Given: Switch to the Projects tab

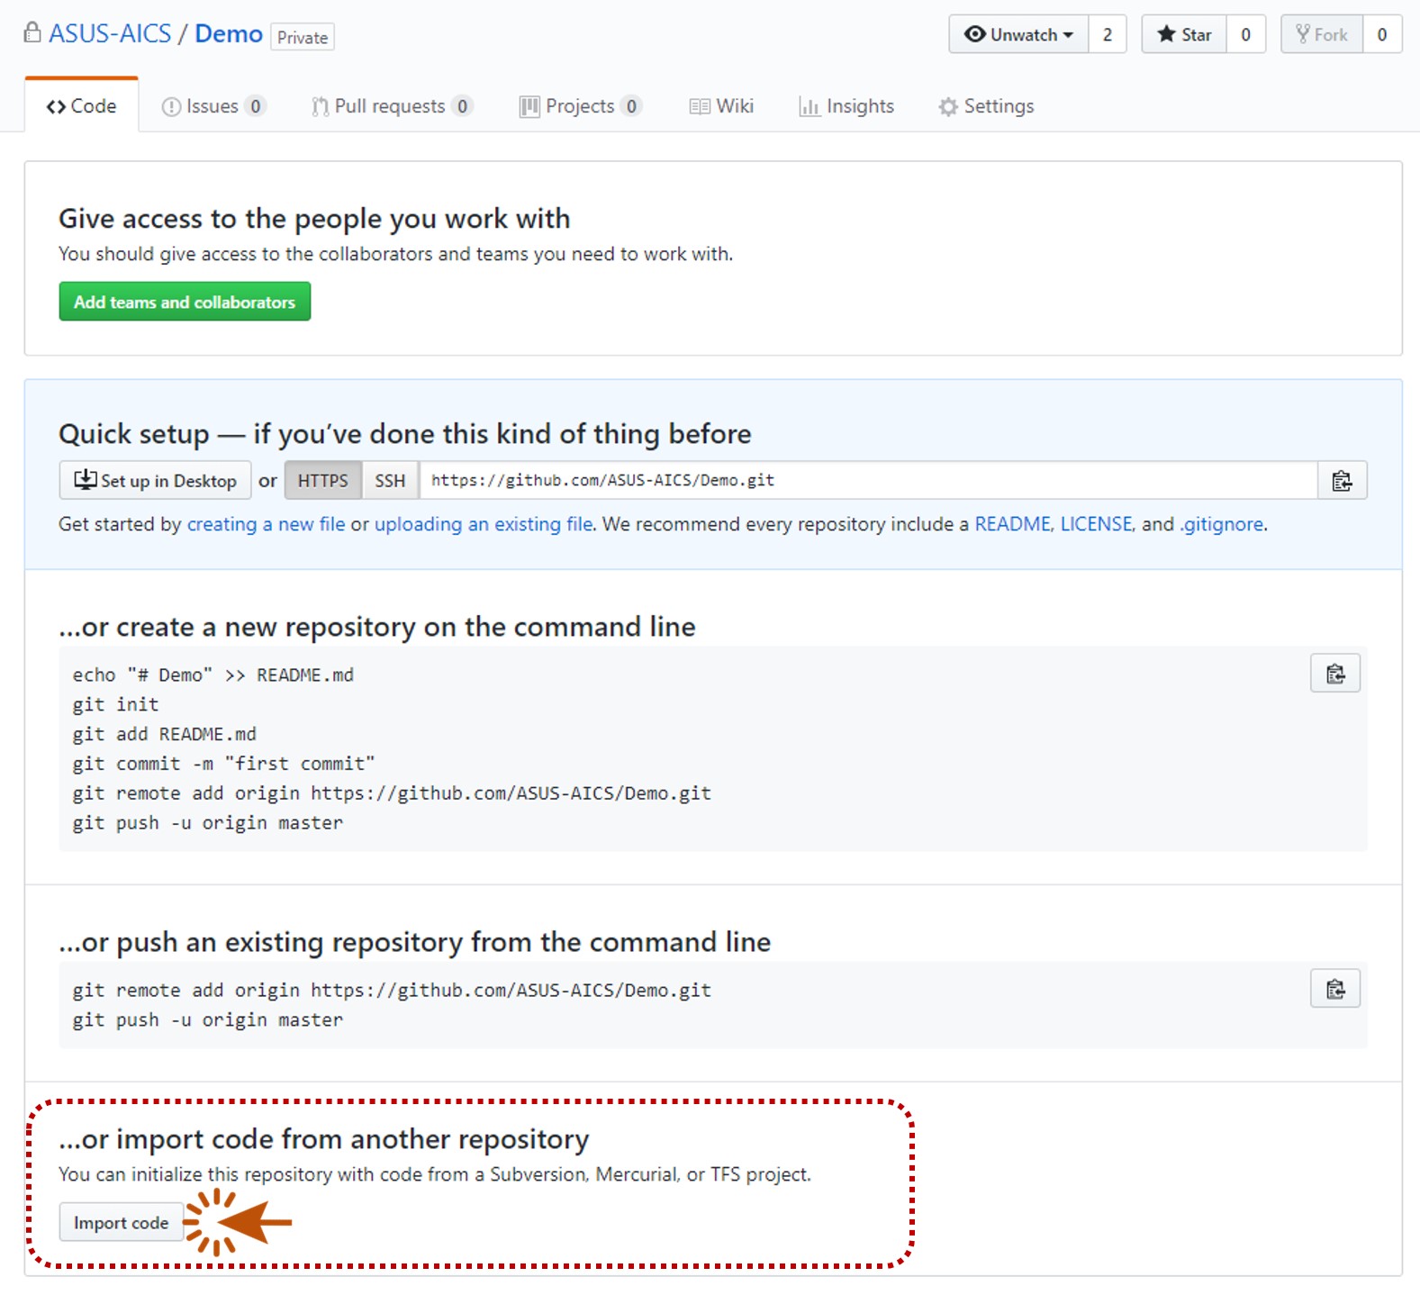Looking at the screenshot, I should [581, 106].
